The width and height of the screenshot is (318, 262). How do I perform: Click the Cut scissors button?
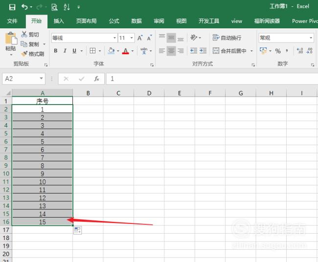coord(30,34)
